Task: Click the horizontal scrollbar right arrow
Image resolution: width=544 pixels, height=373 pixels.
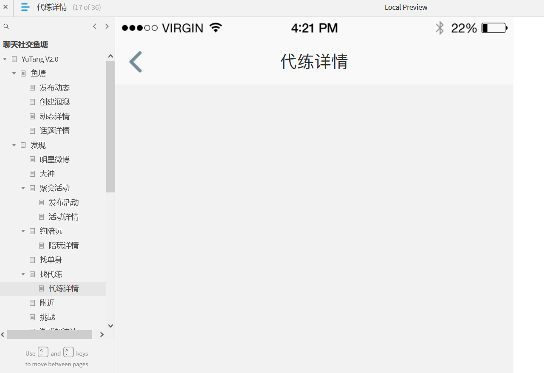Action: pos(102,335)
